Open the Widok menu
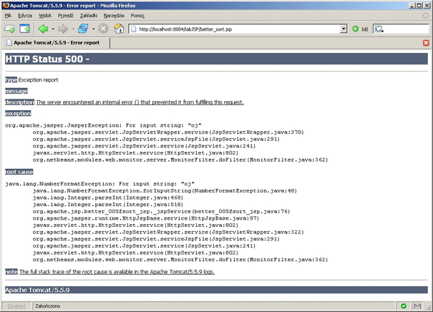Viewport: 433px width, 312px height. pos(45,16)
